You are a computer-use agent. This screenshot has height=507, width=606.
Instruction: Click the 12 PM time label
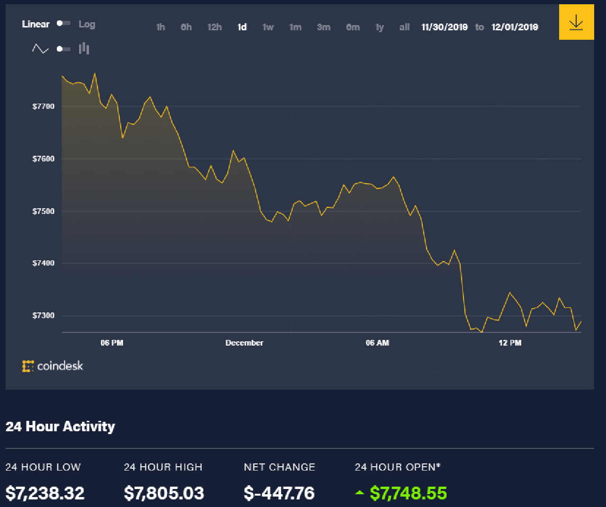point(510,343)
